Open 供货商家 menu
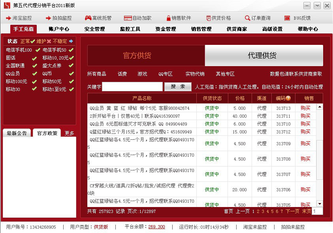This screenshot has width=333, height=233. click(237, 29)
